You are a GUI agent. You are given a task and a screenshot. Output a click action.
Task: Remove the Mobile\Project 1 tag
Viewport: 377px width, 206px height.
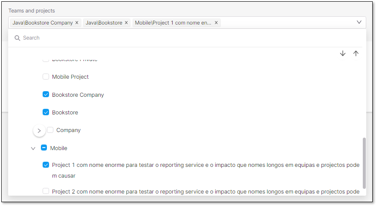(216, 23)
